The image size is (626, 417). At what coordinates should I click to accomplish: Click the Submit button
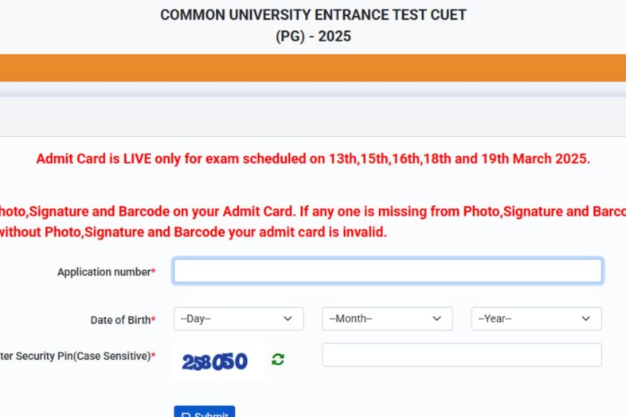[x=205, y=412]
